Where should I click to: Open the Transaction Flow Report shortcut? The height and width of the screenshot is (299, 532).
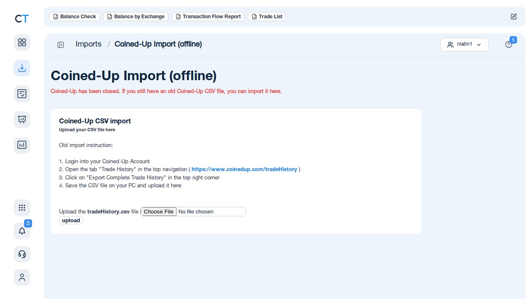coord(208,17)
